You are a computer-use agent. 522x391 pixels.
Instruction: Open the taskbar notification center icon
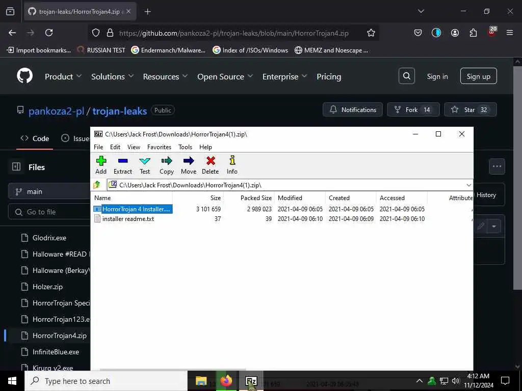click(505, 381)
